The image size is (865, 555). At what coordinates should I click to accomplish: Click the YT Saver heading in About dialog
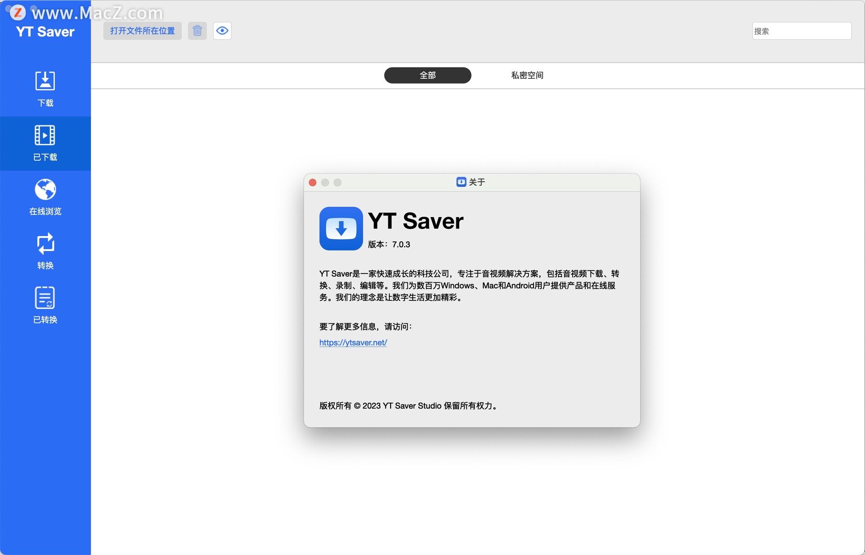tap(416, 221)
